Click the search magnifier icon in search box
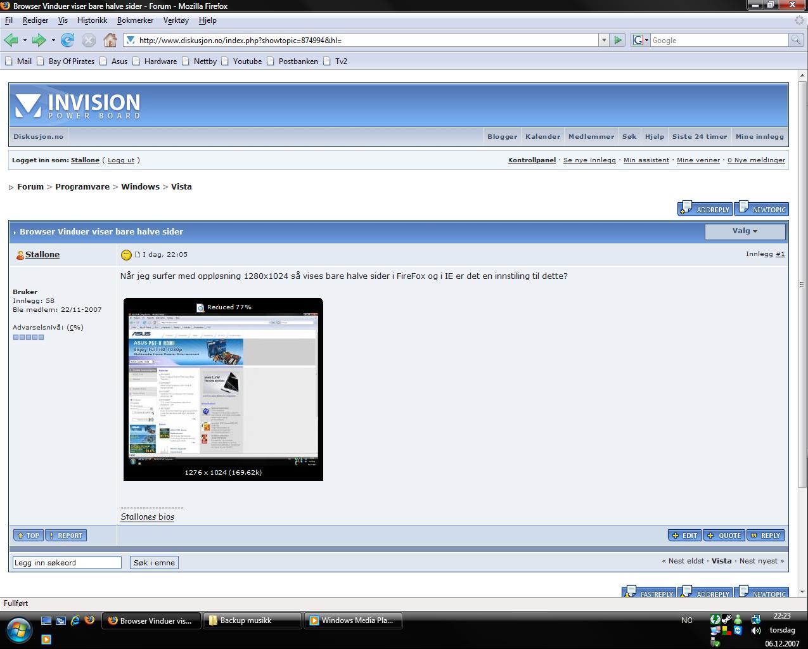The height and width of the screenshot is (649, 808). click(795, 40)
